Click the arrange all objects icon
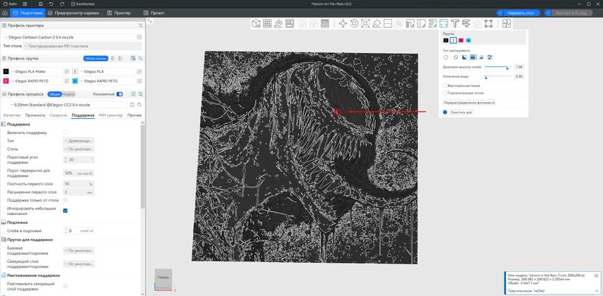The image size is (603, 296). coord(290,24)
